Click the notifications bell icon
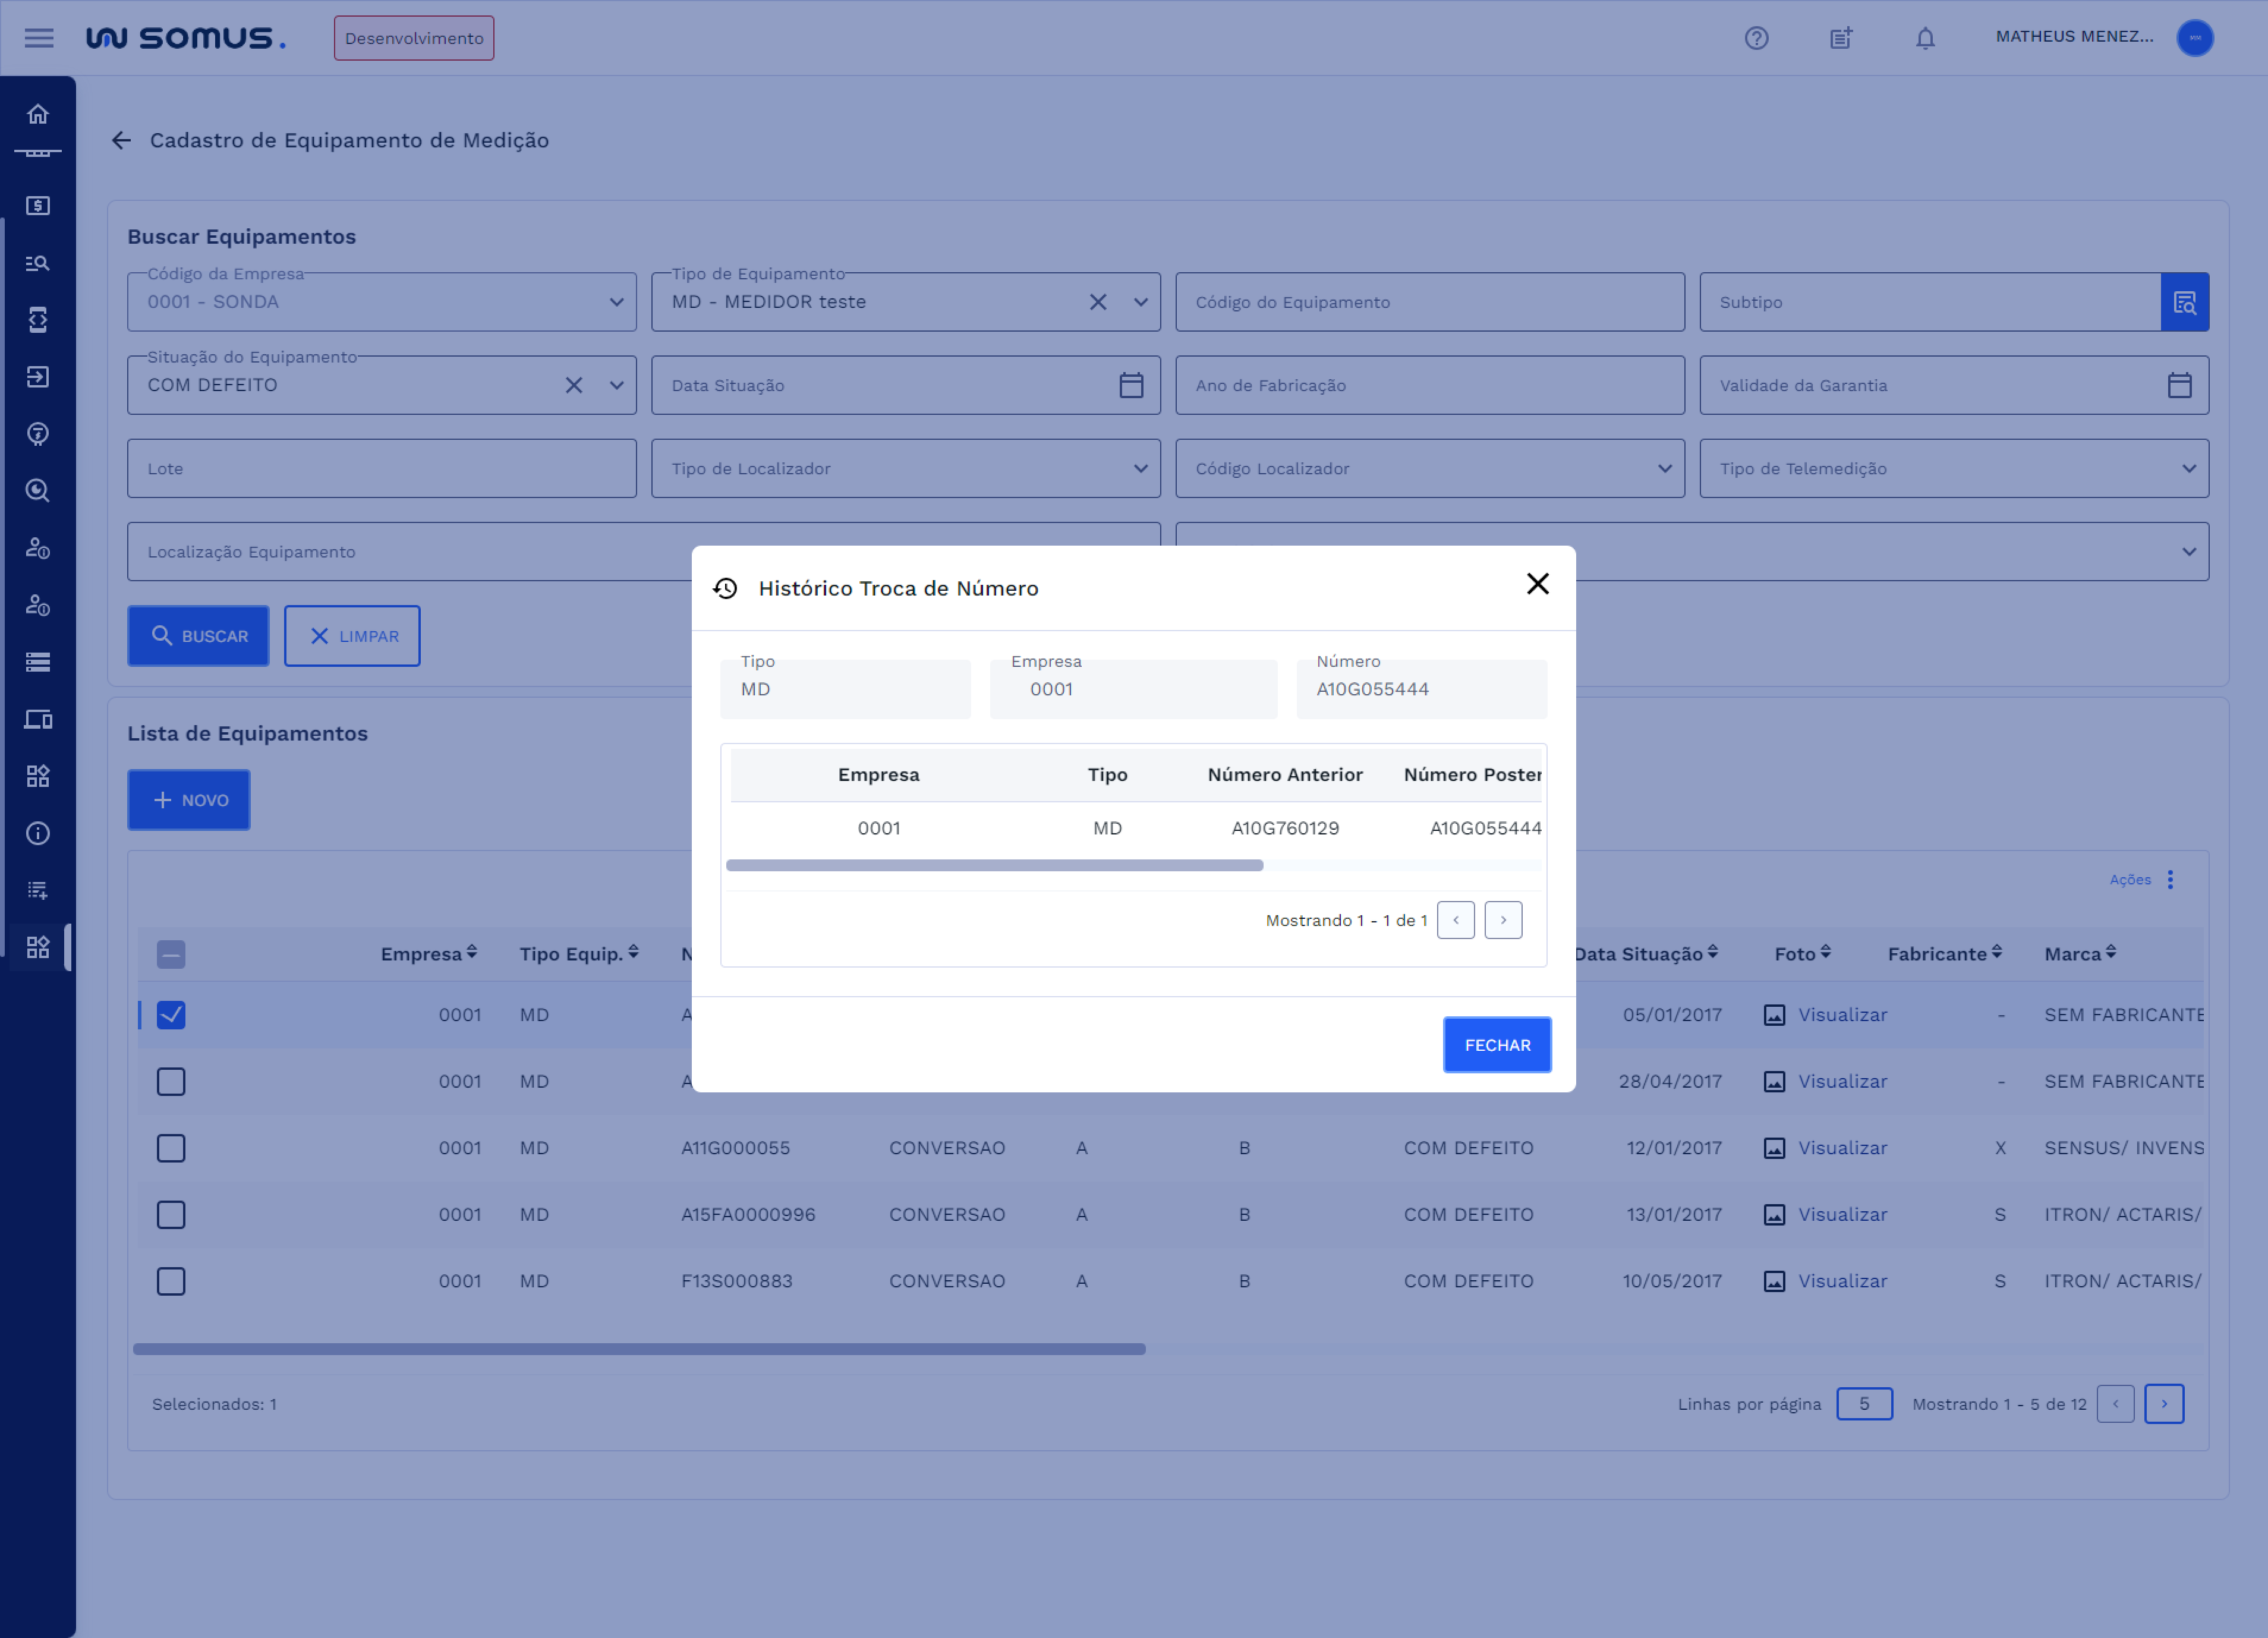Viewport: 2268px width, 1638px height. tap(1924, 38)
